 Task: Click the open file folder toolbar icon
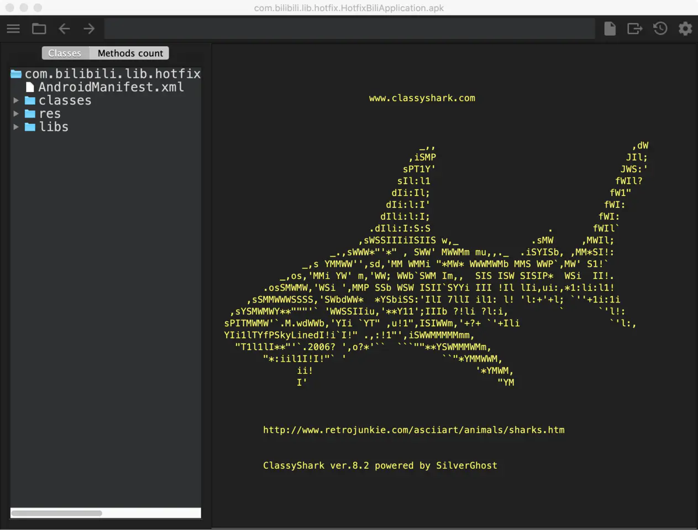[39, 29]
